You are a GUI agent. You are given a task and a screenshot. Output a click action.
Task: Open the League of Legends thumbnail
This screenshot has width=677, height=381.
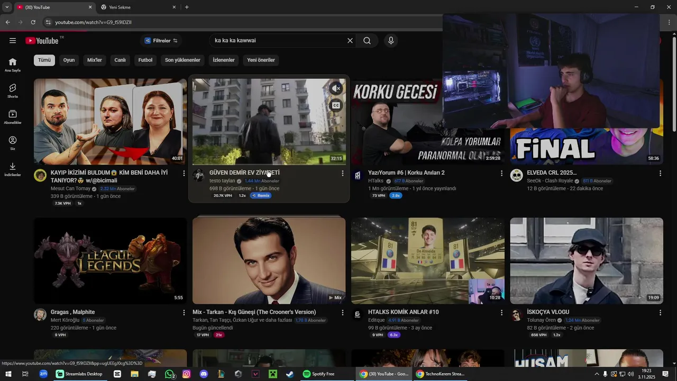point(110,261)
